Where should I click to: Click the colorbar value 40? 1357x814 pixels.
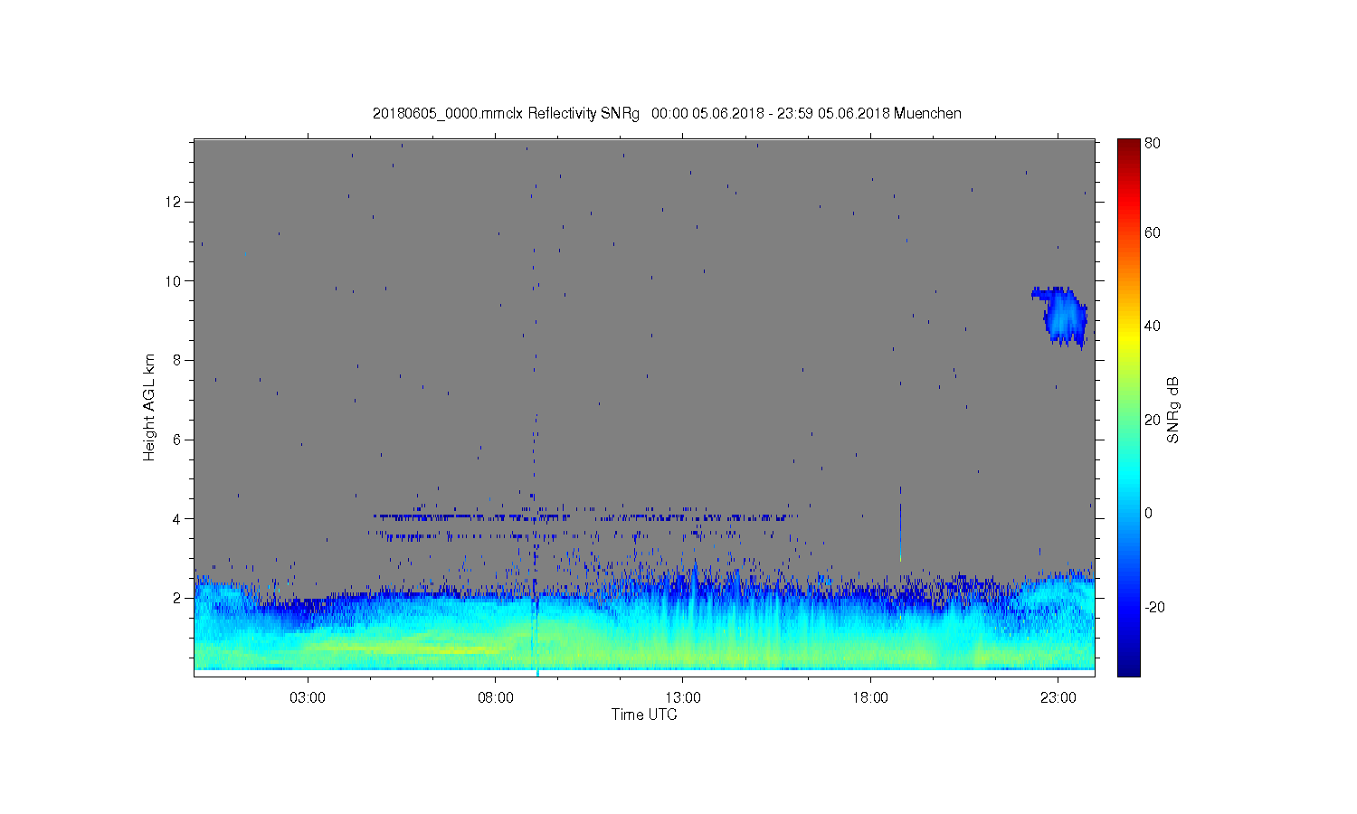coord(1153,327)
